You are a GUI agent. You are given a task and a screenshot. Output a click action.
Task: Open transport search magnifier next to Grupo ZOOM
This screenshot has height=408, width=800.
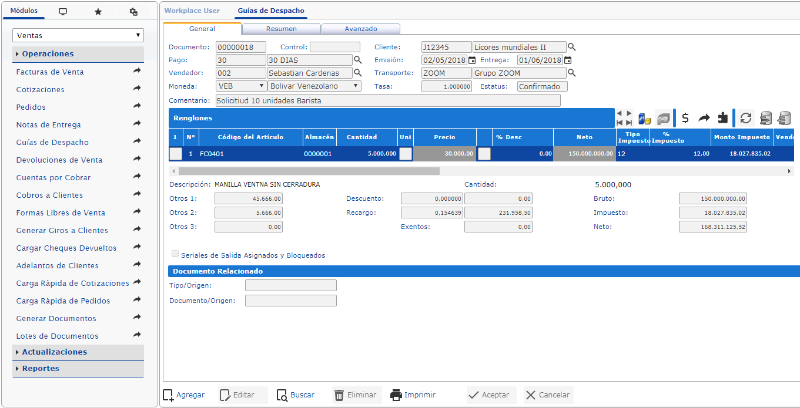coord(572,73)
